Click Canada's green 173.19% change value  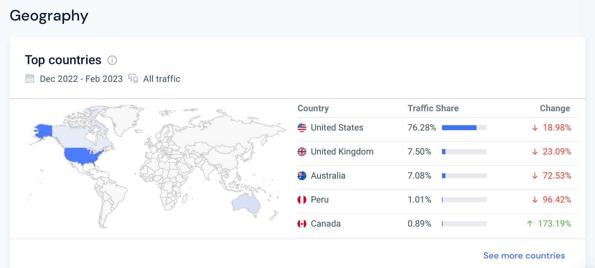click(x=554, y=224)
